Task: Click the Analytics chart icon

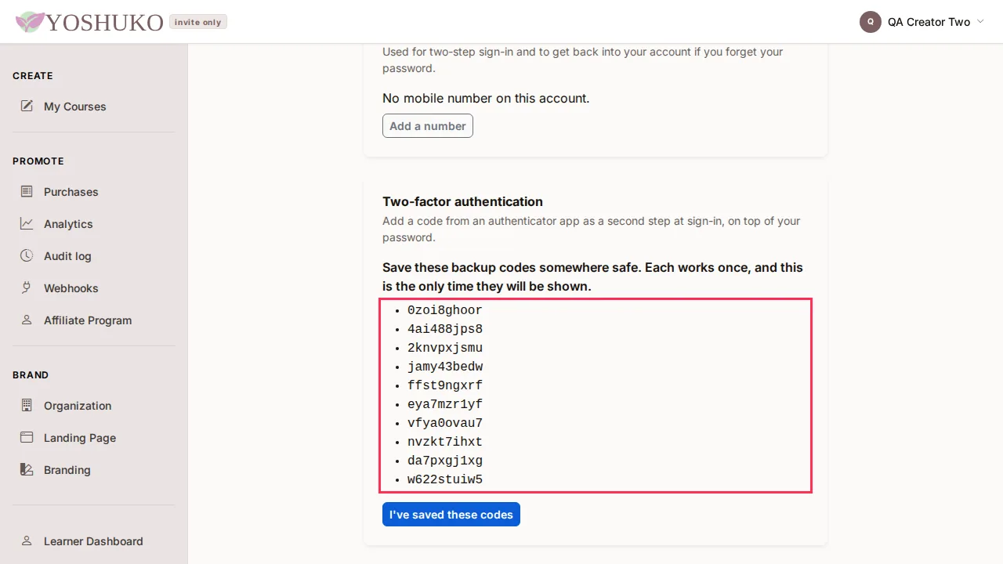Action: tap(27, 223)
